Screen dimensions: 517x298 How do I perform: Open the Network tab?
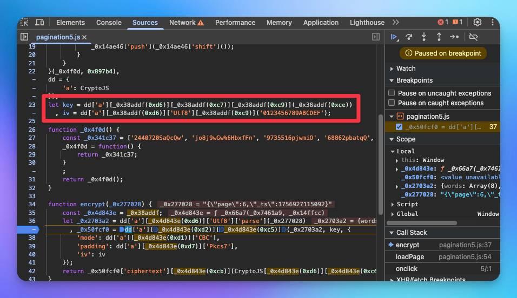(187, 22)
